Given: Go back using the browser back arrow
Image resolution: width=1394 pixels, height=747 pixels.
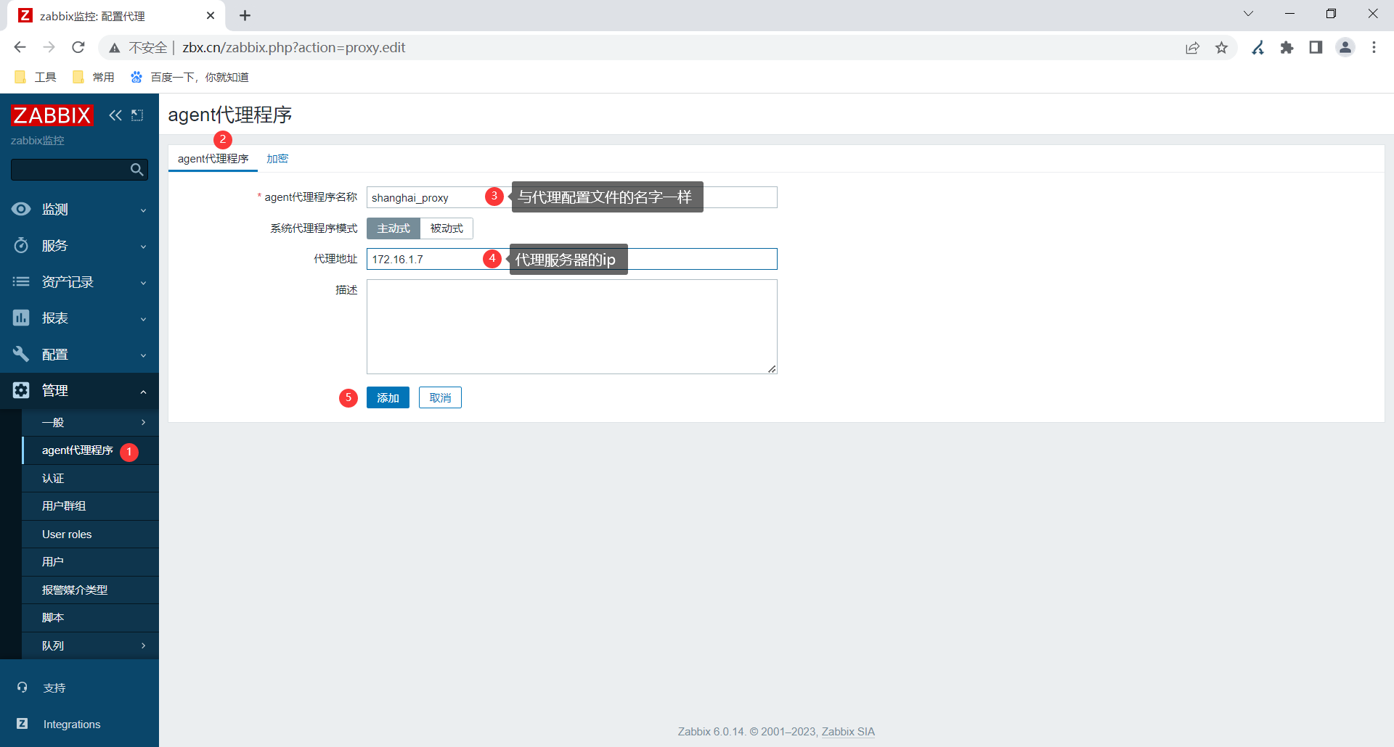Looking at the screenshot, I should coord(20,47).
